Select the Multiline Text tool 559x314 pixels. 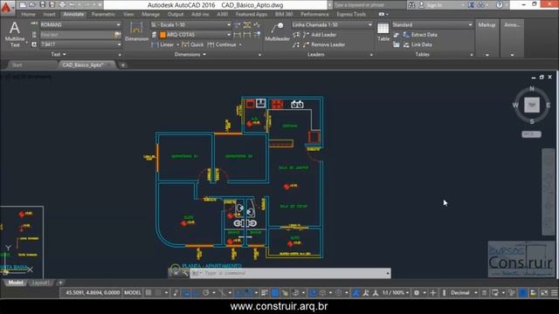pyautogui.click(x=15, y=34)
